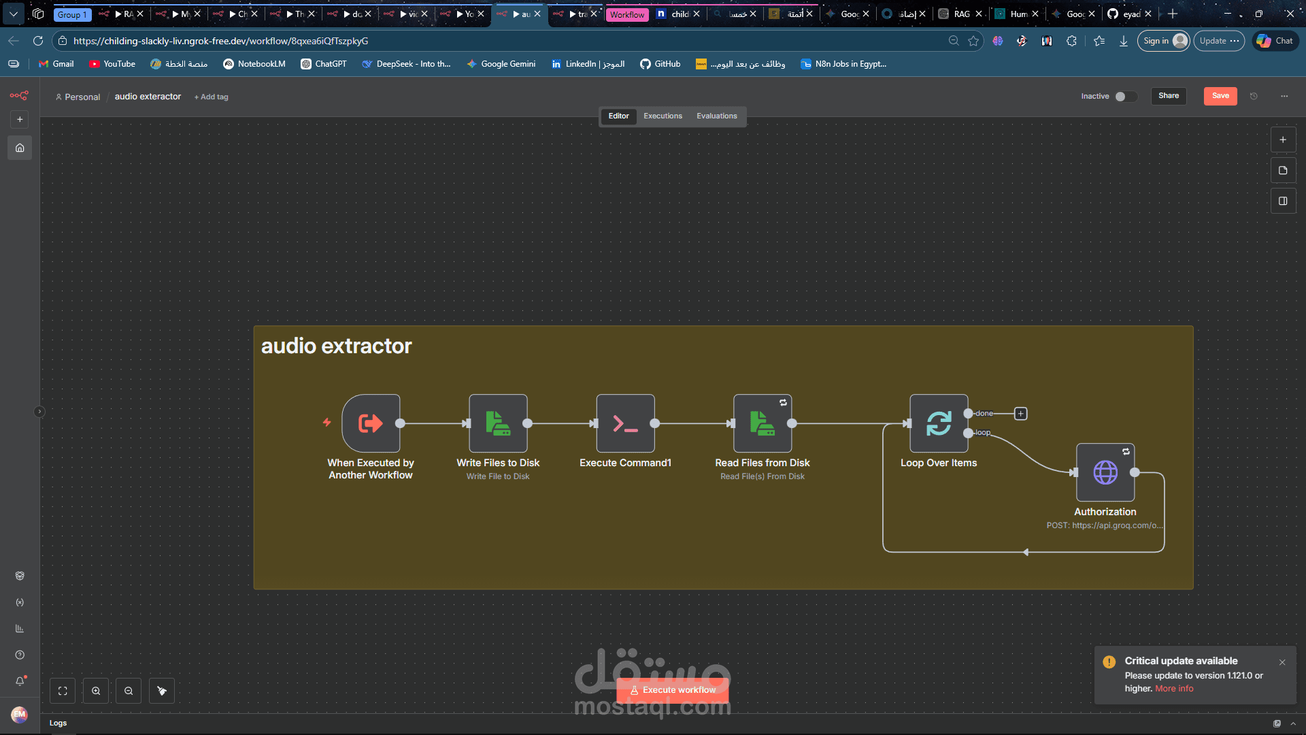1306x735 pixels.
Task: Click the plus on the done output
Action: (x=1020, y=414)
